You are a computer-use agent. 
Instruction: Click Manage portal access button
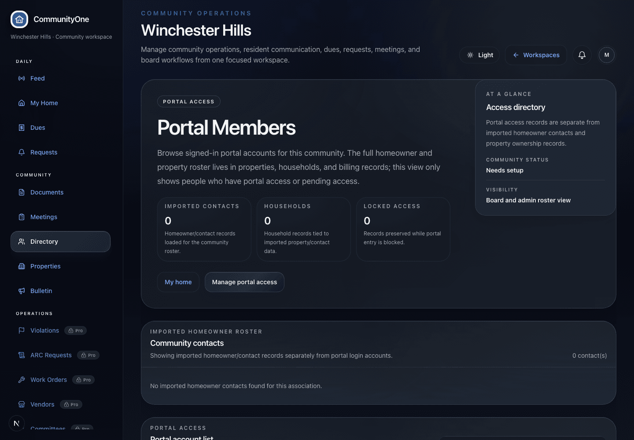tap(244, 282)
